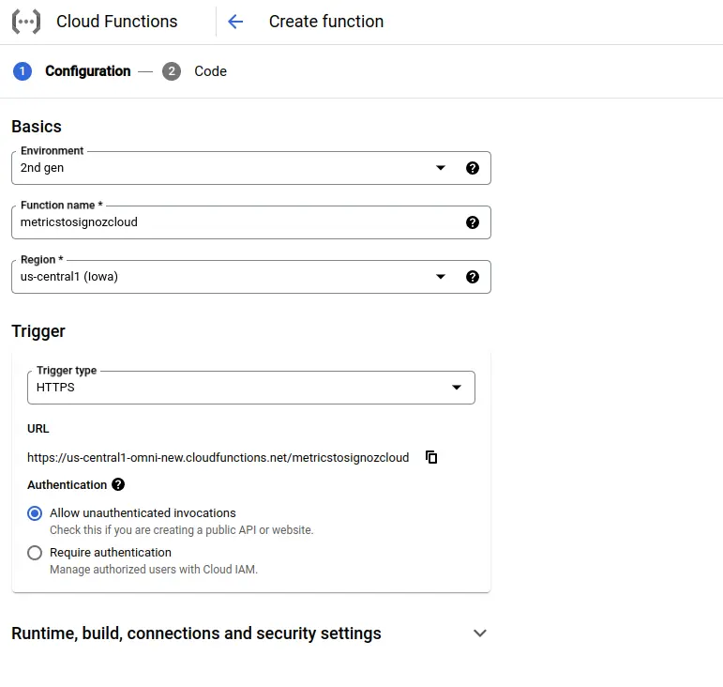Click the step 1 circle icon
The image size is (723, 687).
23,71
